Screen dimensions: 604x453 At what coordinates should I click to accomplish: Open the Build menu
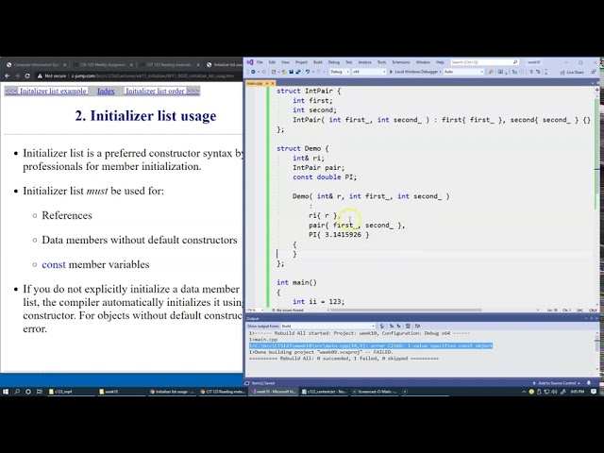coord(318,62)
